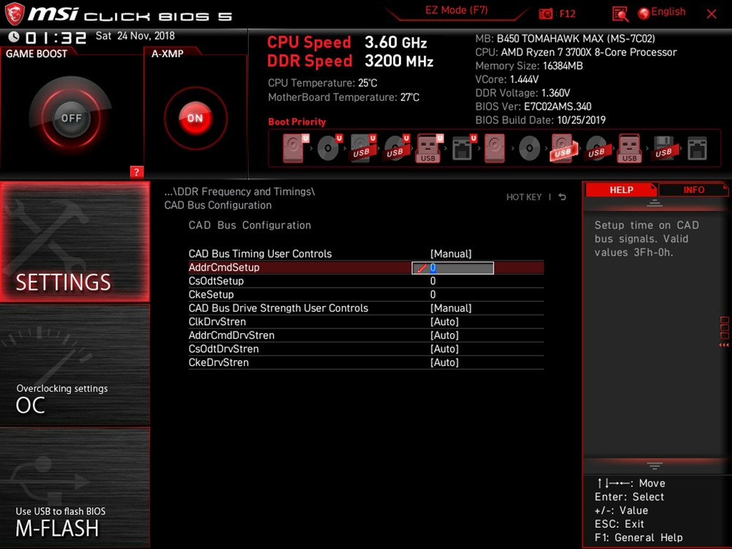Toggle the A-XMP ON button
Viewport: 732px width, 549px height.
pyautogui.click(x=195, y=118)
